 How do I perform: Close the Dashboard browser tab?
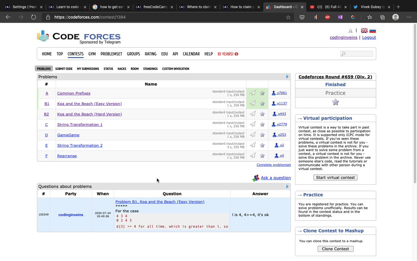pyautogui.click(x=302, y=7)
